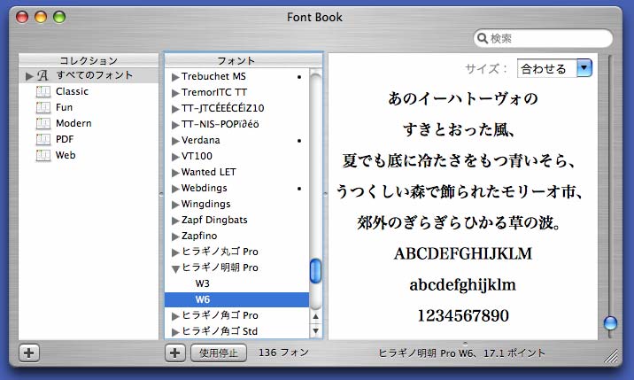634x380 pixels.
Task: Select the W3 font weight
Action: click(x=203, y=284)
